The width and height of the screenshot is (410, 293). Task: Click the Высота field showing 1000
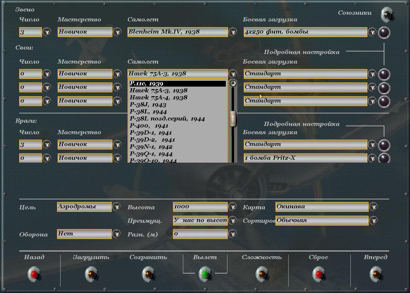pos(200,207)
